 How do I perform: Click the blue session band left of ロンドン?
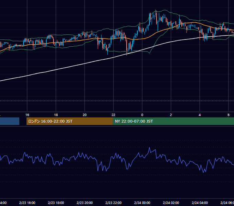coord(10,121)
